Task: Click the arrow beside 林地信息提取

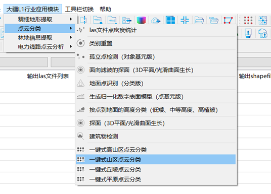Action: (71, 37)
